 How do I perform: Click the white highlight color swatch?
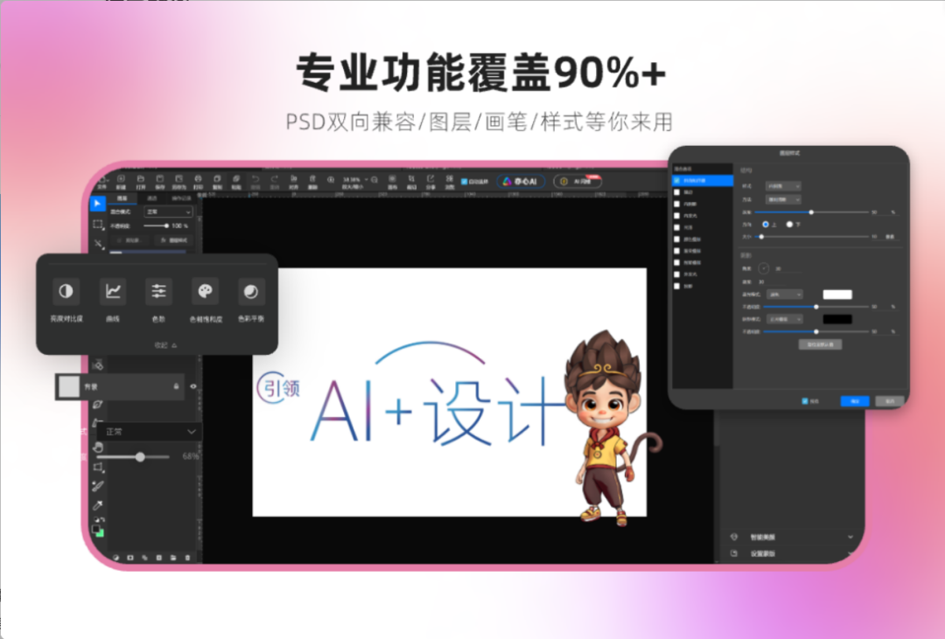click(x=837, y=295)
